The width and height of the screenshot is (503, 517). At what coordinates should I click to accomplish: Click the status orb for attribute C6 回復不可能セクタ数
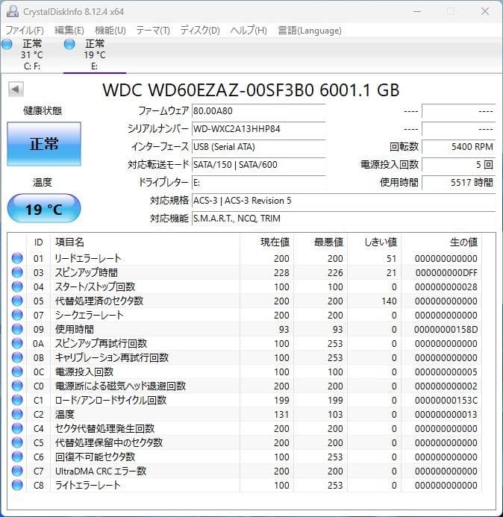[17, 457]
